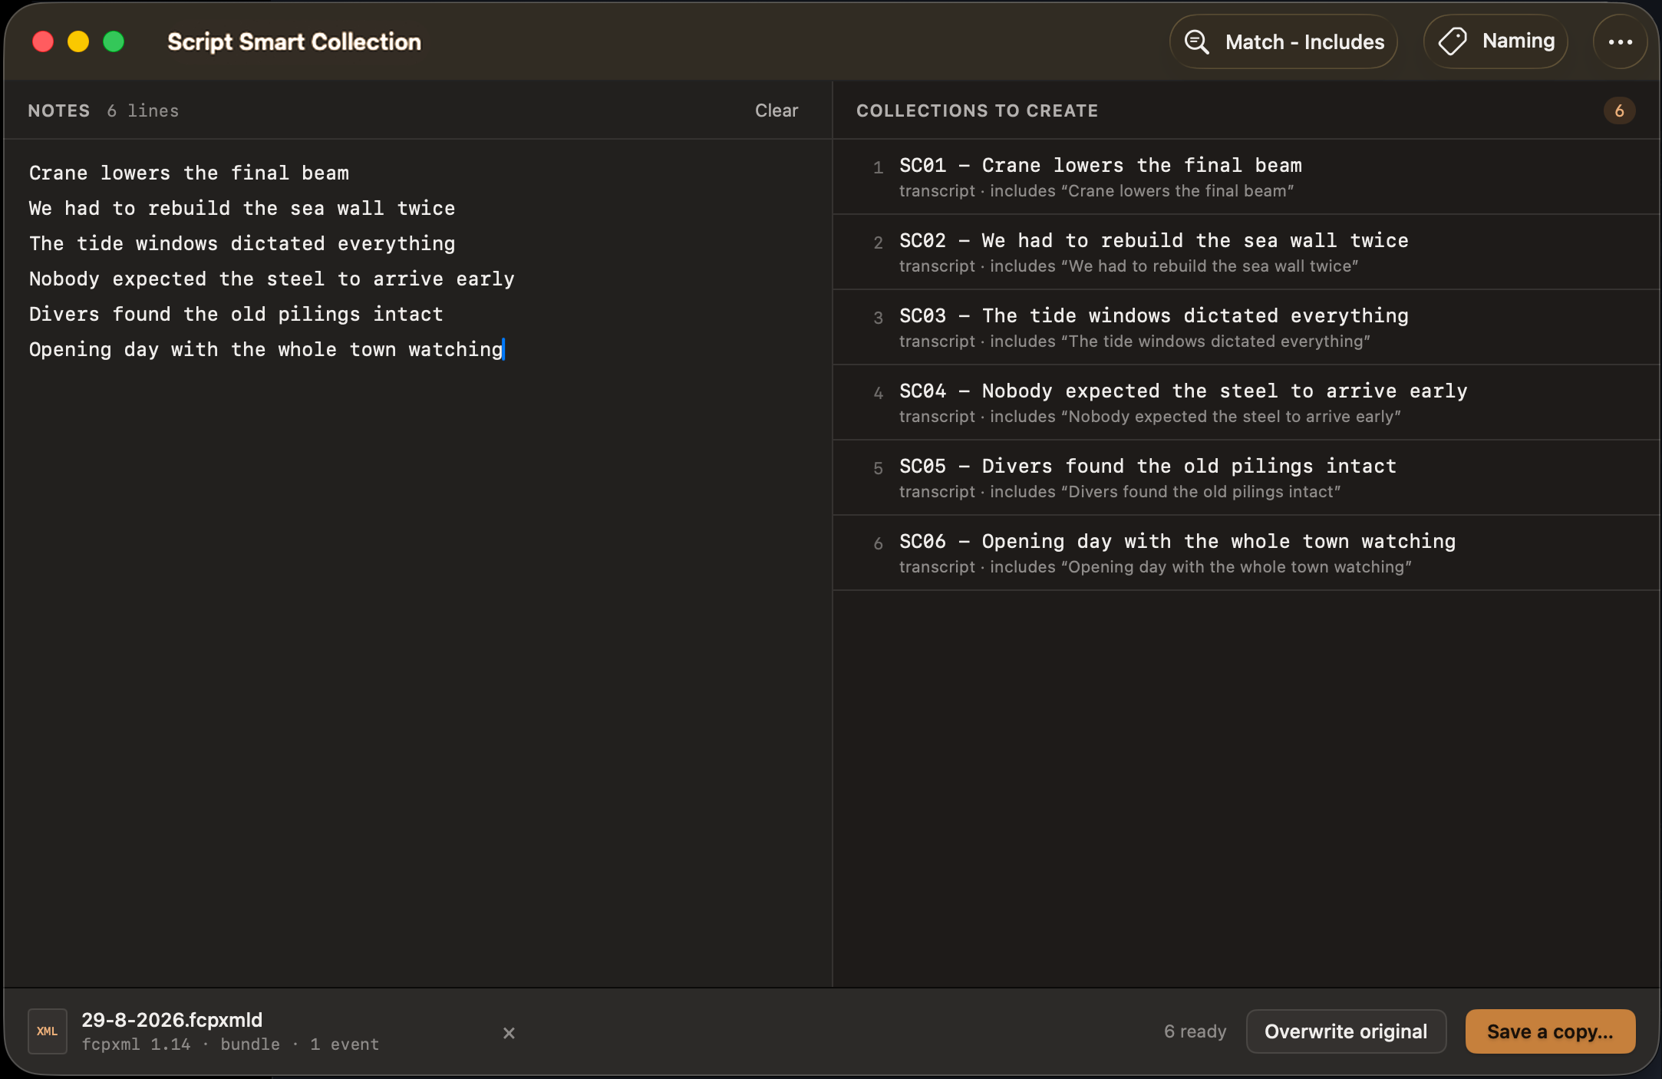Select SC05 Divers found the old pilings row

[1247, 477]
